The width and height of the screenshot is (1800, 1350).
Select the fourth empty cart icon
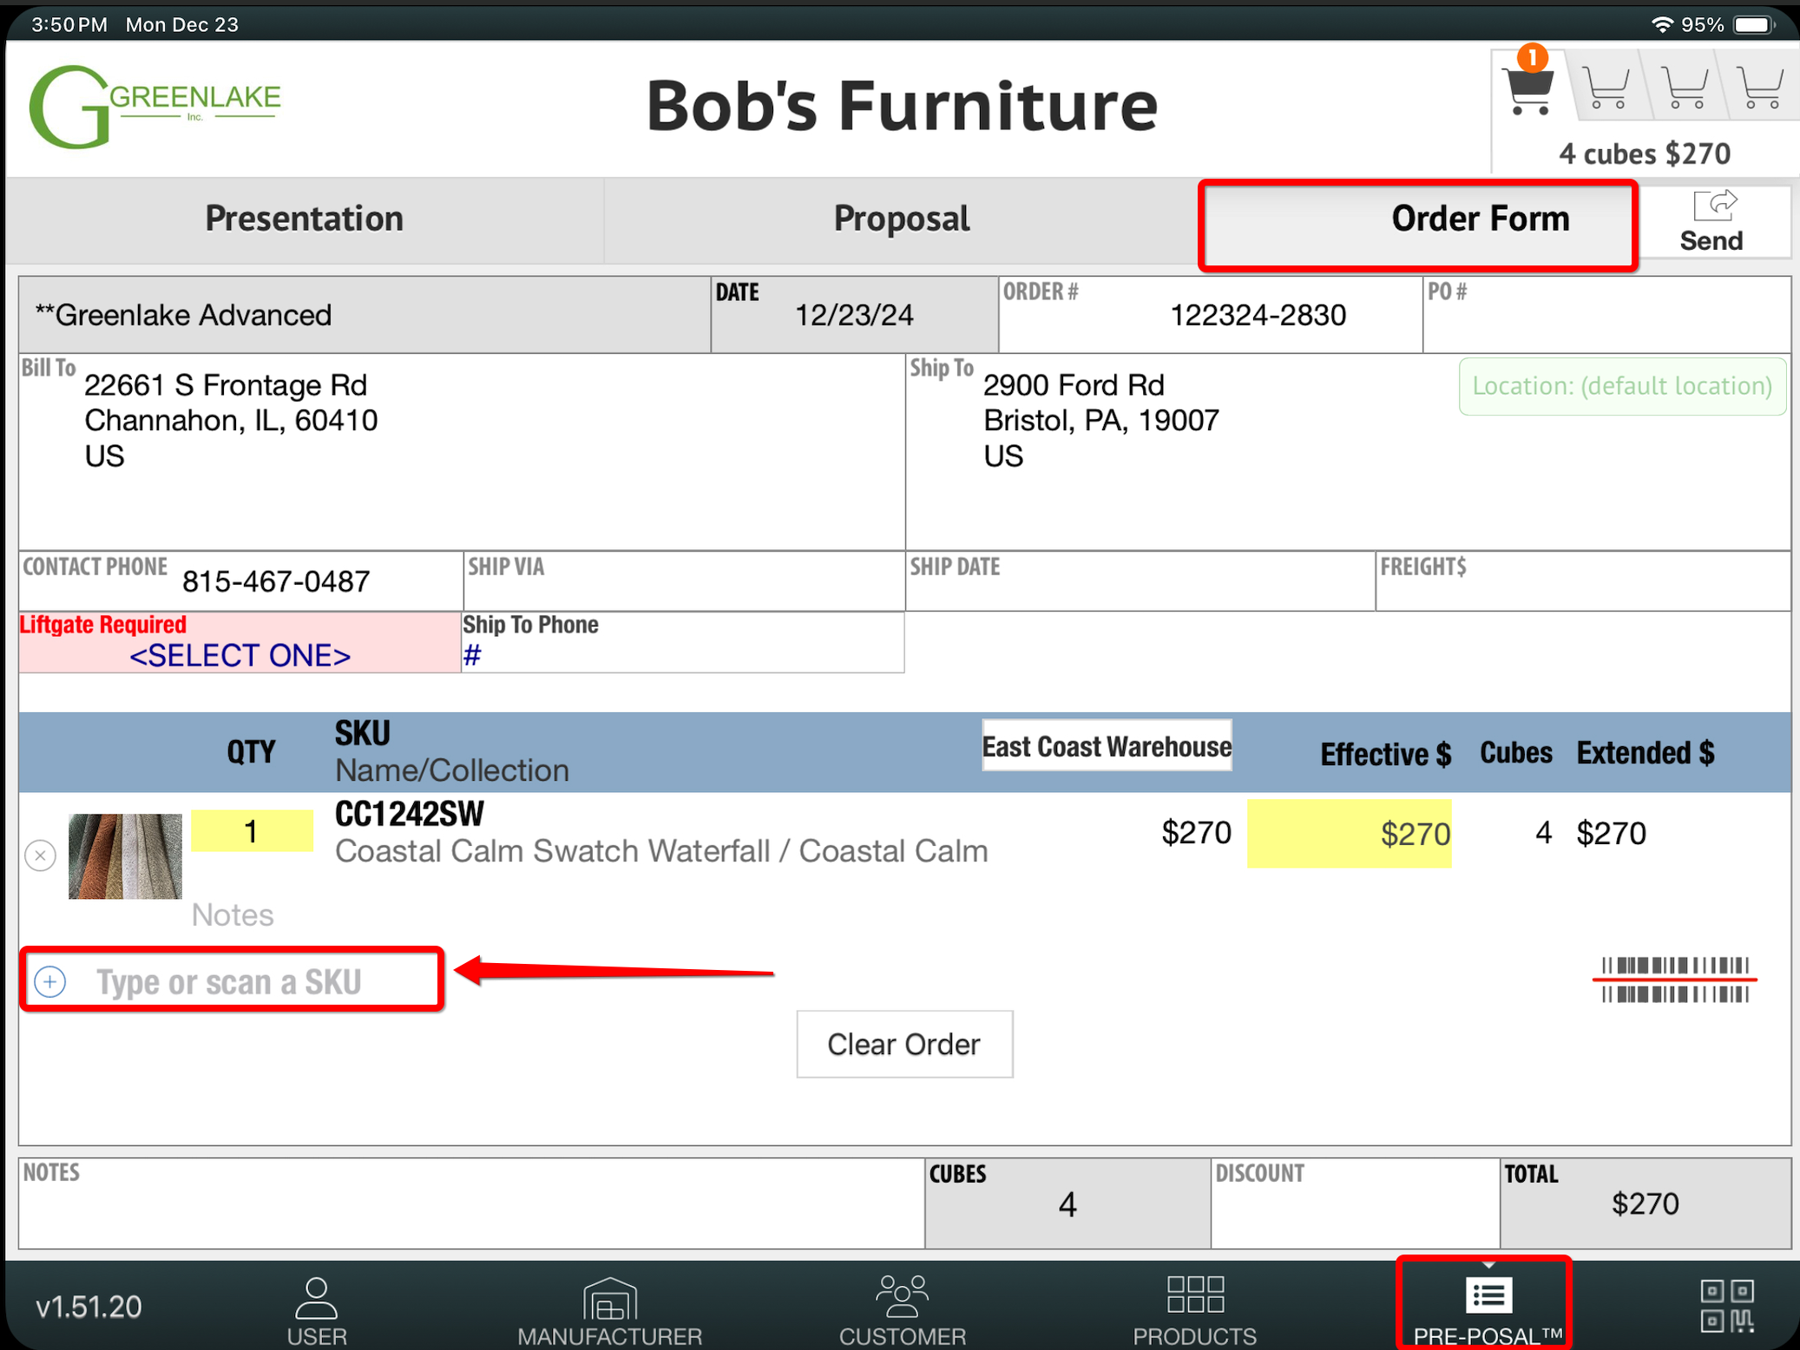point(1761,88)
